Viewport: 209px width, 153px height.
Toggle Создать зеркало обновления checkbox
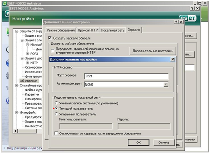coord(50,38)
